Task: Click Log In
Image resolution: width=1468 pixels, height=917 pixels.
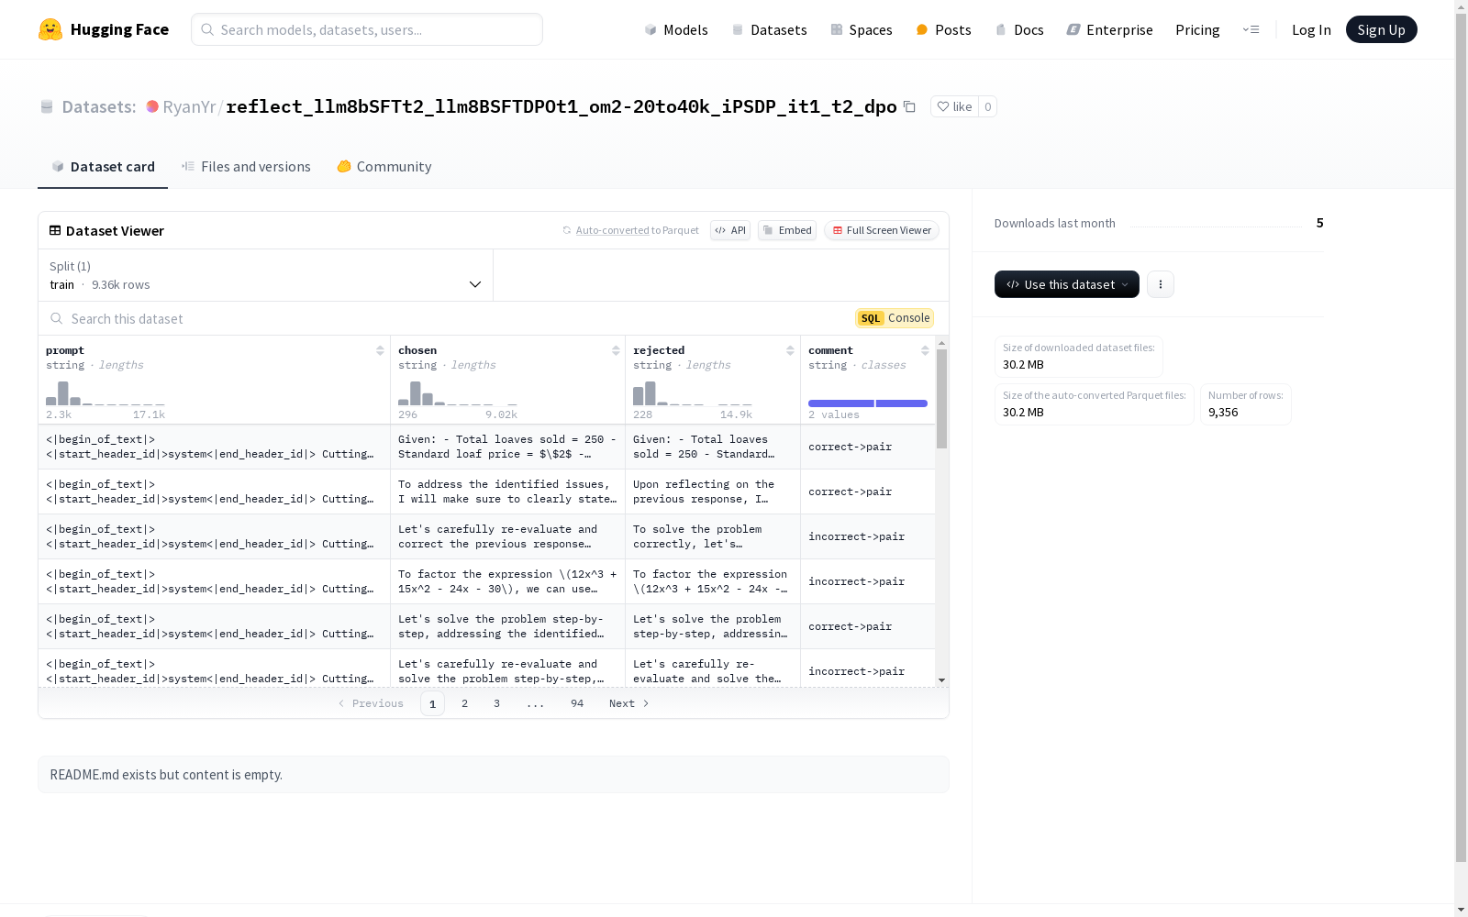Action: click(x=1311, y=29)
